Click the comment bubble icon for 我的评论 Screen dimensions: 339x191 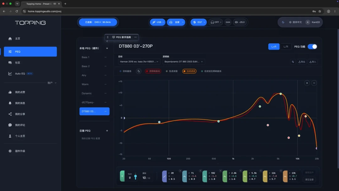(x=10, y=125)
